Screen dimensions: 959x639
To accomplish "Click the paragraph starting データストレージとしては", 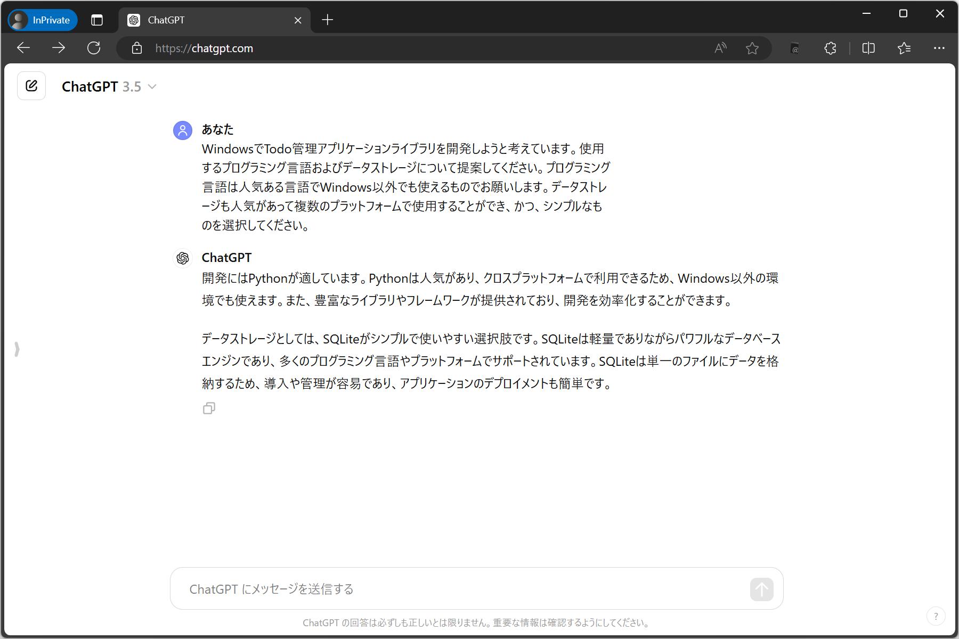I will [x=491, y=361].
